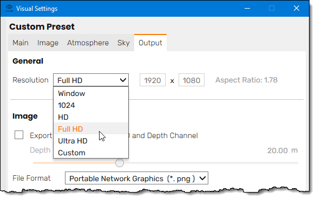Select the Output tab

(150, 43)
